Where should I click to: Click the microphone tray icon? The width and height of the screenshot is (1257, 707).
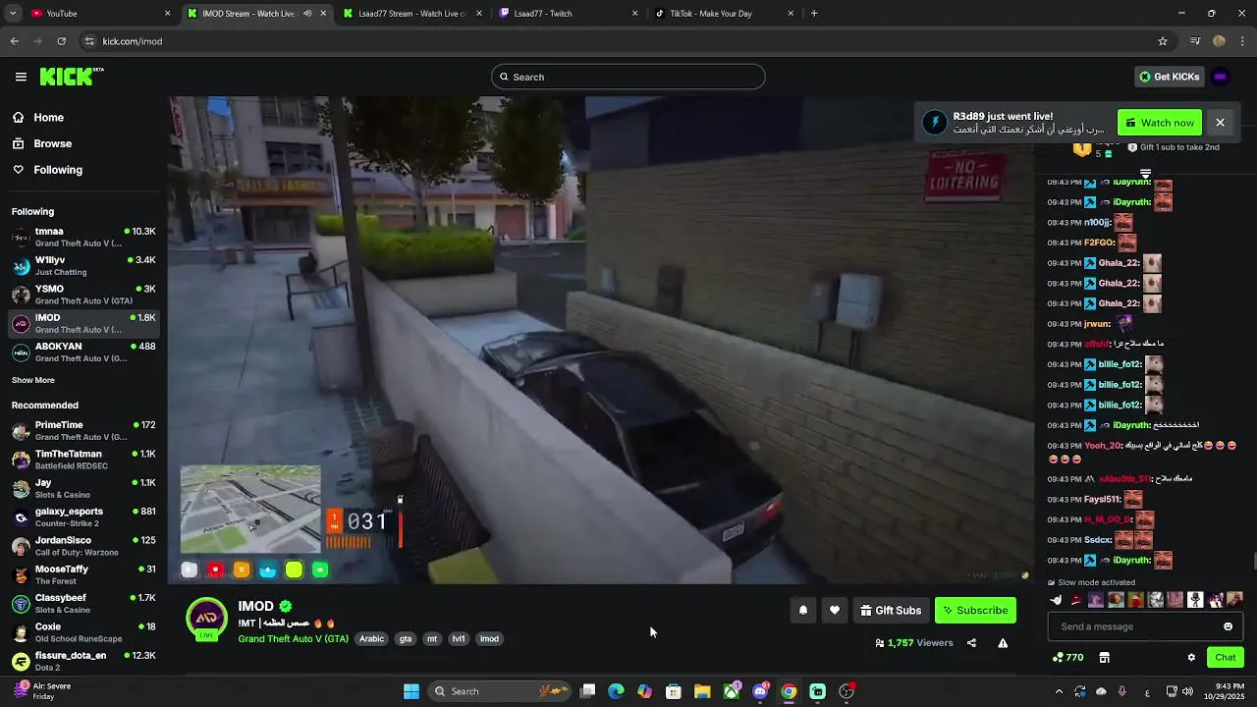1121,691
